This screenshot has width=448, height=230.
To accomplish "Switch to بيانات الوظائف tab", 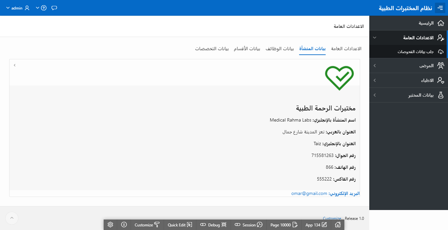I will pyautogui.click(x=279, y=48).
